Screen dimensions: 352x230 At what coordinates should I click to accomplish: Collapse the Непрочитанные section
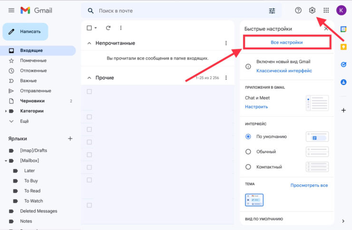[89, 43]
